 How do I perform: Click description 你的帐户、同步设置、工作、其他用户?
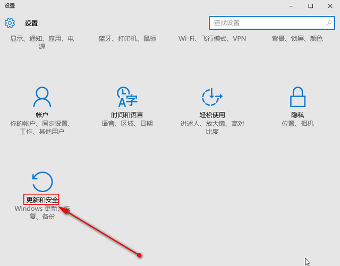pyautogui.click(x=40, y=127)
